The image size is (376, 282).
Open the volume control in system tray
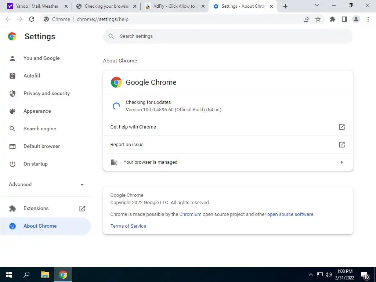click(x=329, y=275)
